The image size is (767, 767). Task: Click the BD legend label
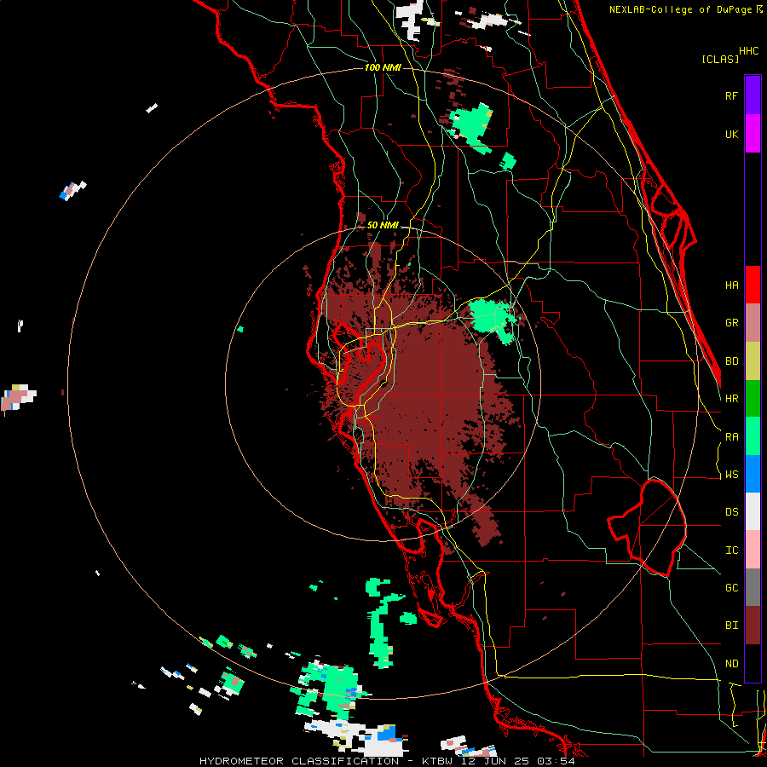click(731, 361)
